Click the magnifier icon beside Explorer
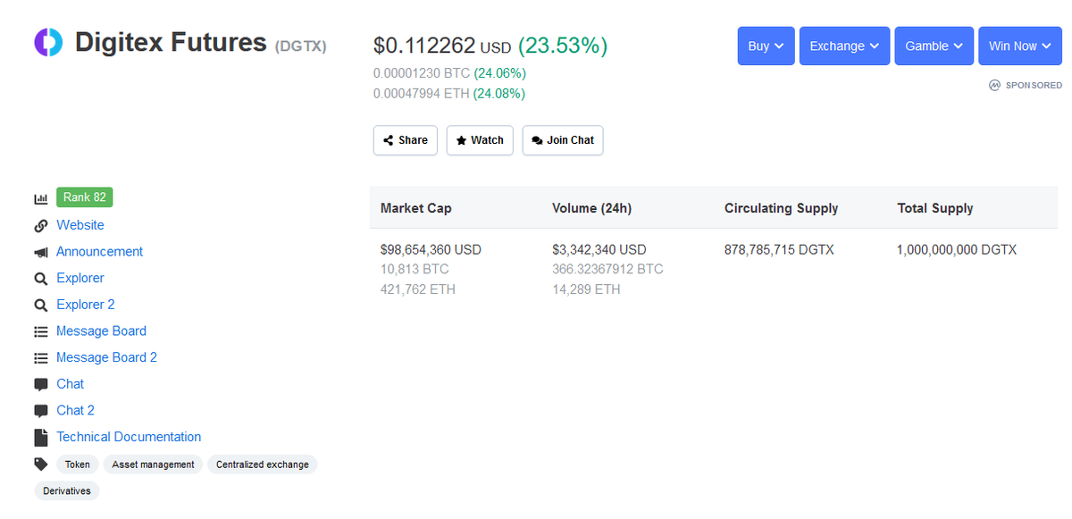This screenshot has height=519, width=1072. (x=41, y=278)
